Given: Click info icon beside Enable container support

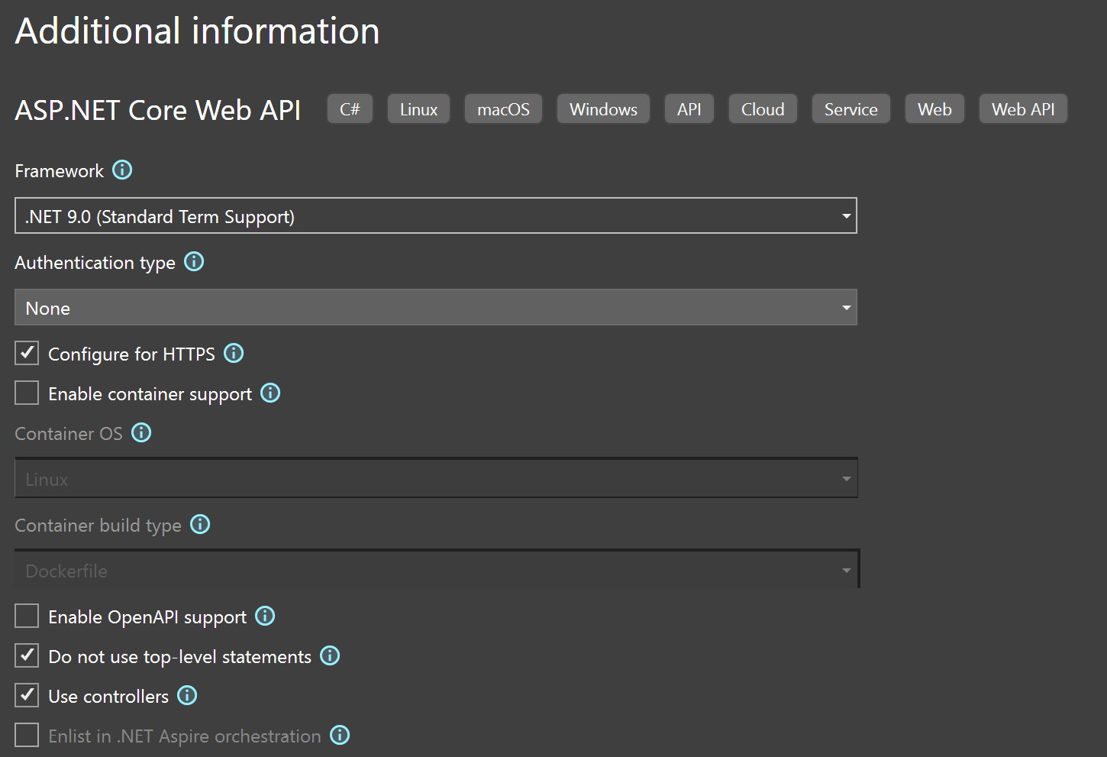Looking at the screenshot, I should pyautogui.click(x=270, y=393).
